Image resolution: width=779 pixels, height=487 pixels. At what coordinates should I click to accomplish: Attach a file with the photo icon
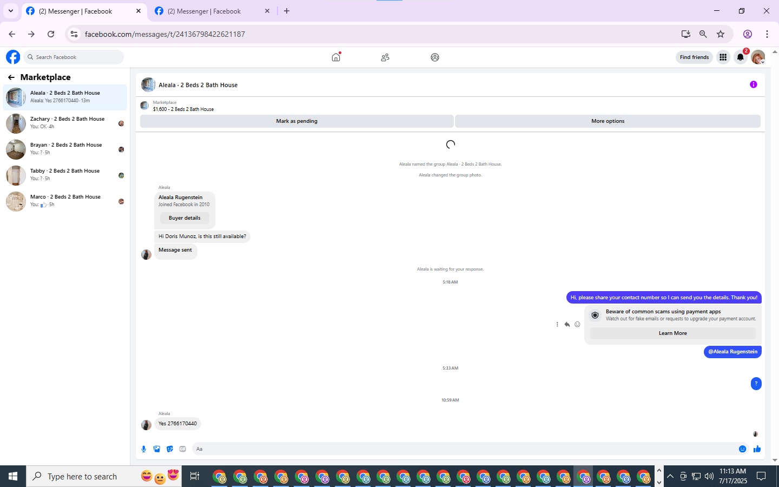157,449
